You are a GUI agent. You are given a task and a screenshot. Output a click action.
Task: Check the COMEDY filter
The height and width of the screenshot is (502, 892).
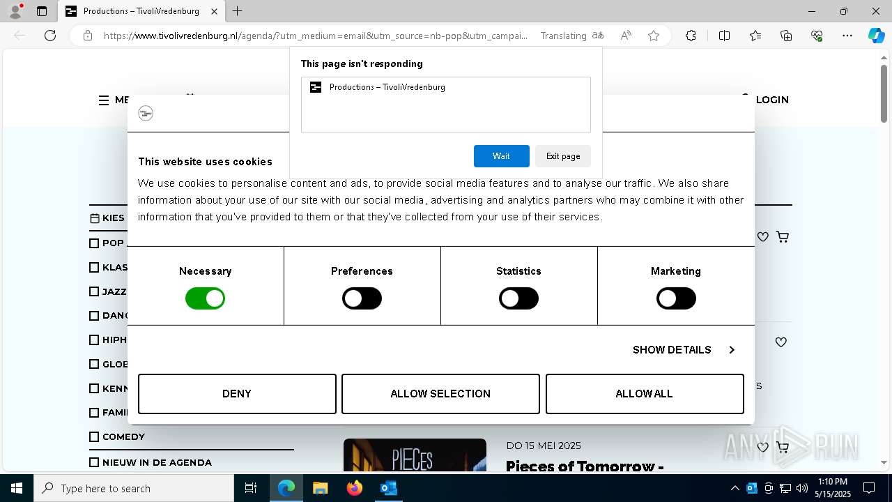[94, 436]
